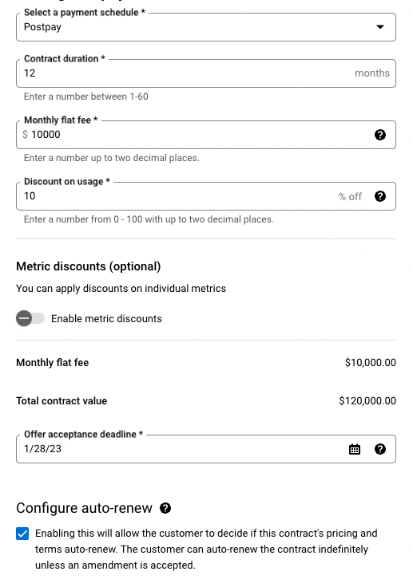The image size is (413, 583).
Task: Click the Metric discounts (optional) heading
Action: pos(88,266)
